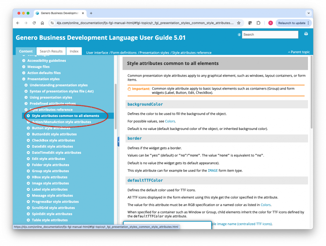The image size is (326, 246).
Task: Click the print icon in header
Action: 306,34
